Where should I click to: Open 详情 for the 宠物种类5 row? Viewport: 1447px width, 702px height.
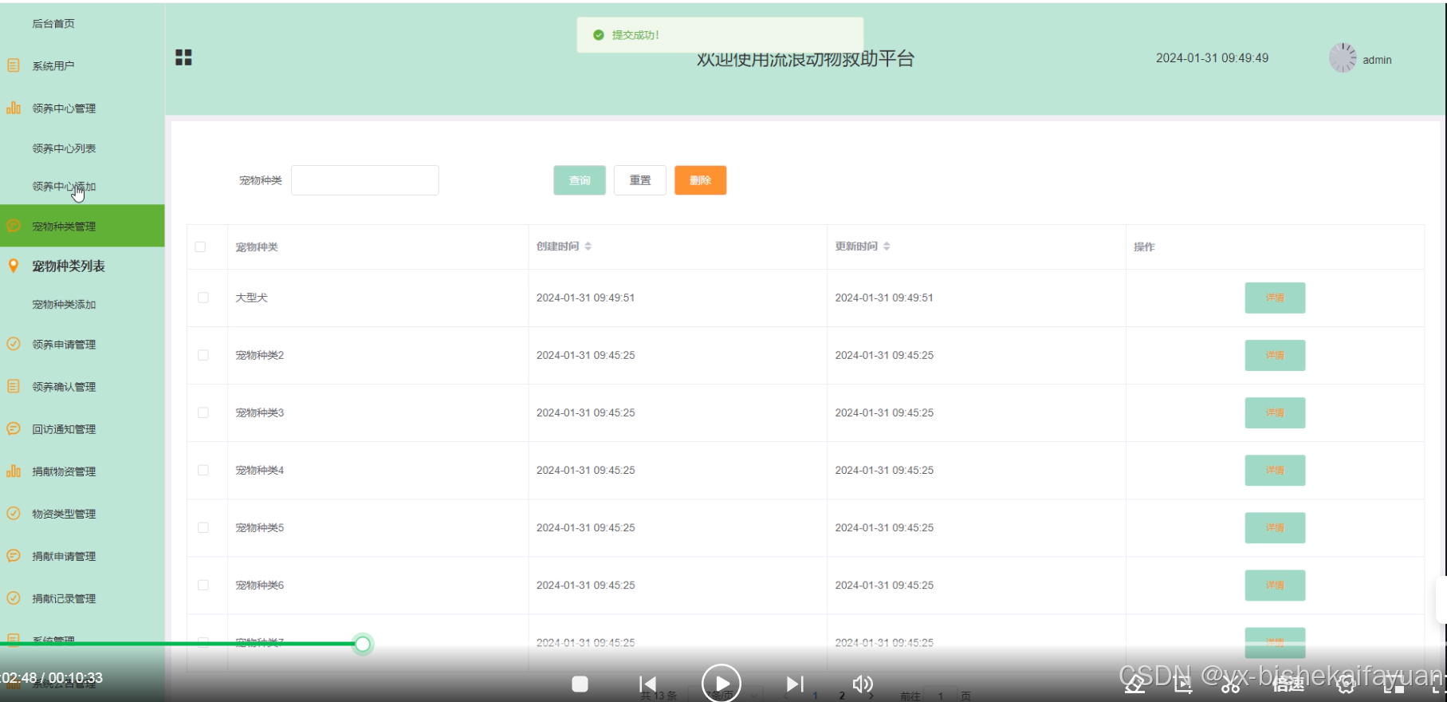[1275, 527]
